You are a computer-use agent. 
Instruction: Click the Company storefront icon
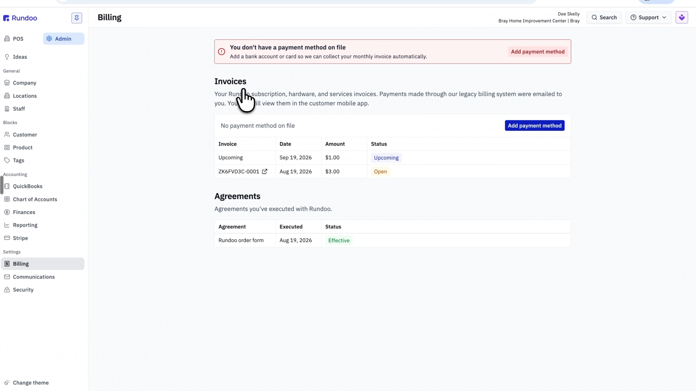coord(7,83)
